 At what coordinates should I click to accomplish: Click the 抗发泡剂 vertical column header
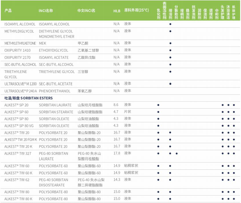point(193,12)
